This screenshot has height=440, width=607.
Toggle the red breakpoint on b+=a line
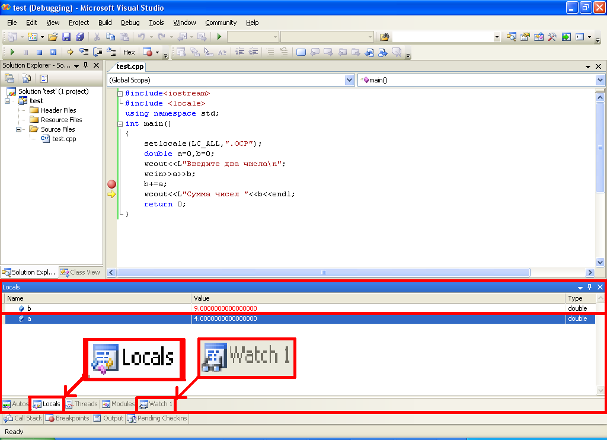tap(111, 184)
